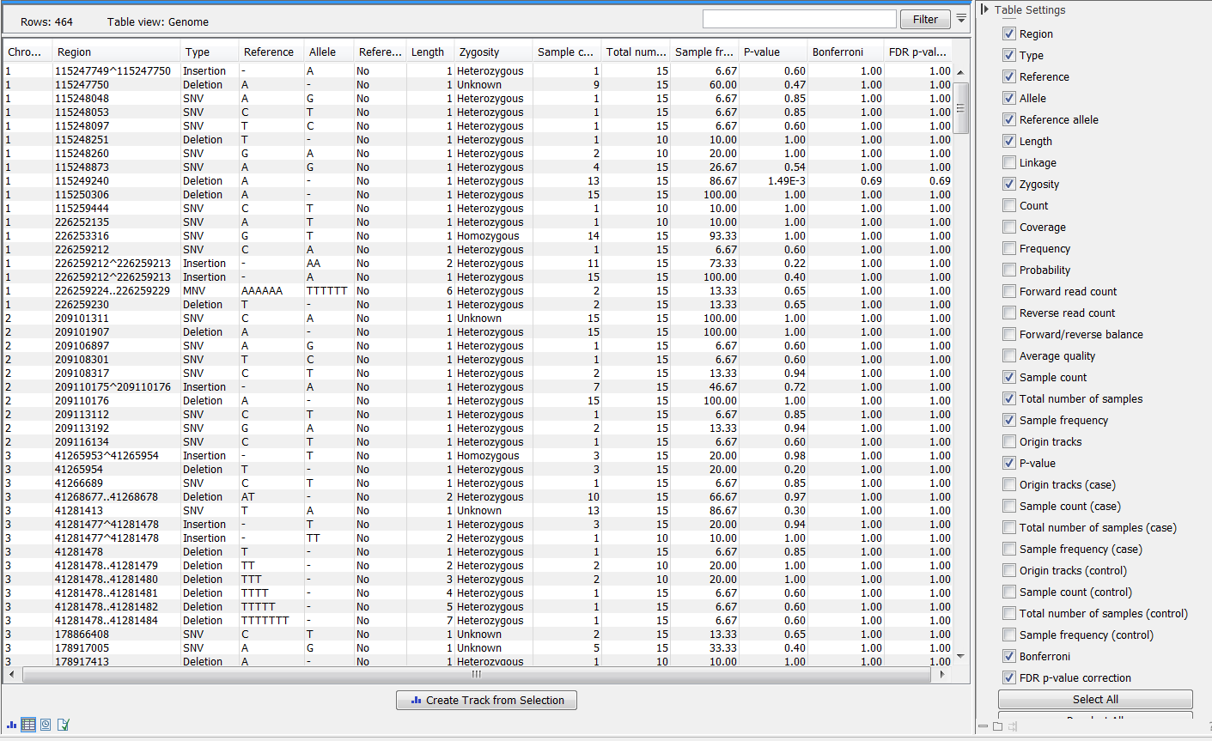The width and height of the screenshot is (1212, 741).
Task: Select the table view icon
Action: click(28, 725)
